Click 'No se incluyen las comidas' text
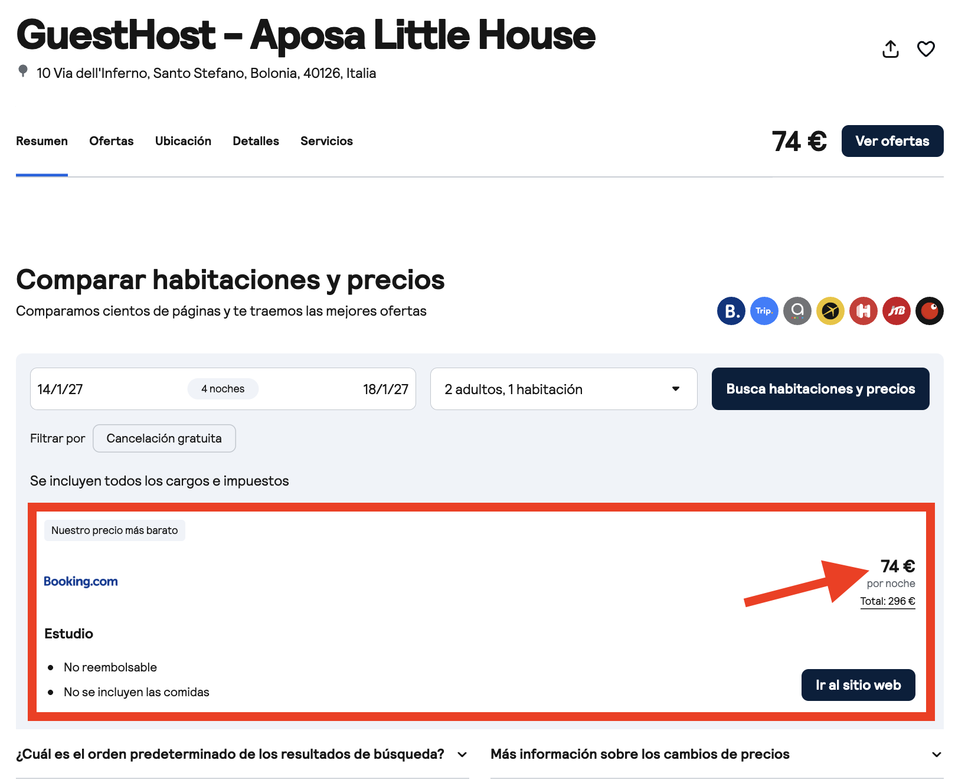955x780 pixels. point(136,692)
